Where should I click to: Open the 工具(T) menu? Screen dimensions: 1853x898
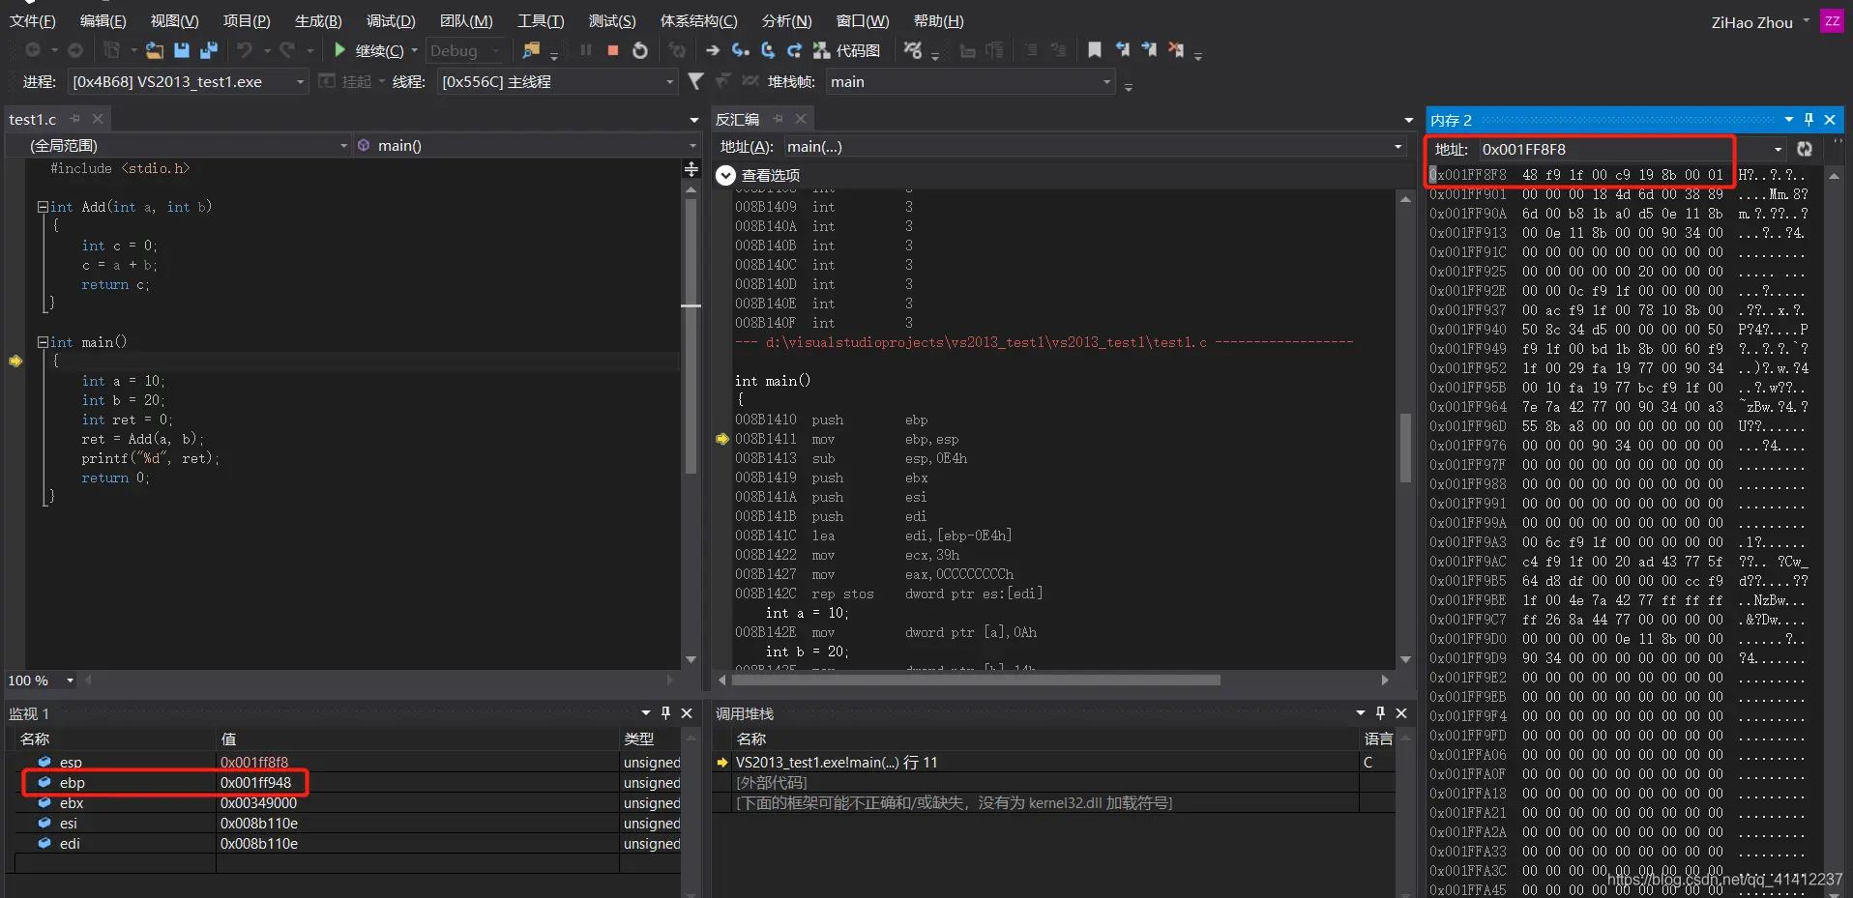coord(541,20)
